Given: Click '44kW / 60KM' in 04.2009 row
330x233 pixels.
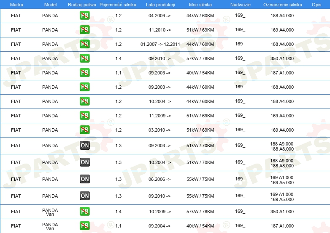Looking at the screenshot, I should point(200,16).
